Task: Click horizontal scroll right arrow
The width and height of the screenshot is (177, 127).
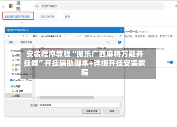Action: point(122,97)
